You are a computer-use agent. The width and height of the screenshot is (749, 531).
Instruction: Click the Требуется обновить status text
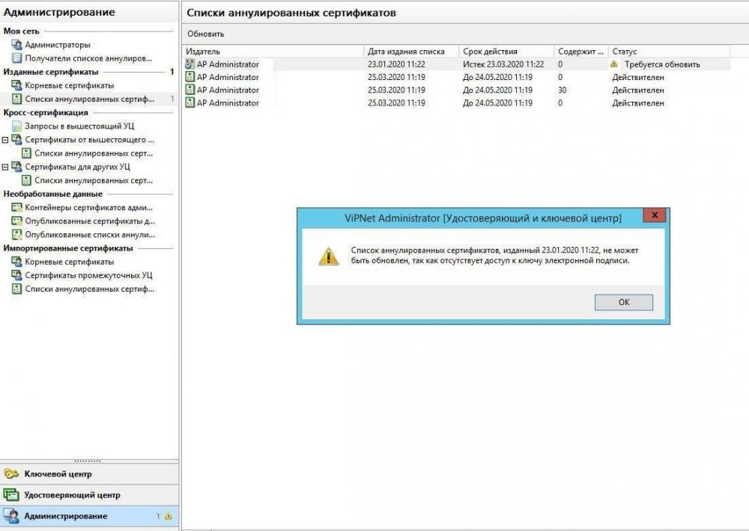tap(662, 64)
